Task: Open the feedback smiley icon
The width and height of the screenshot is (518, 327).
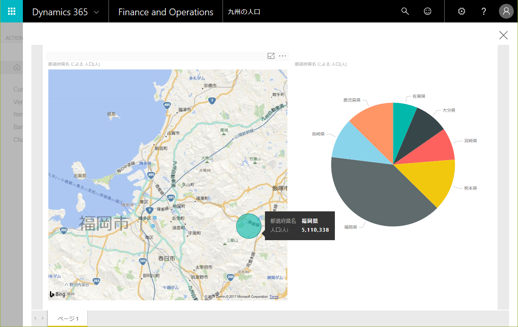Action: (x=427, y=11)
